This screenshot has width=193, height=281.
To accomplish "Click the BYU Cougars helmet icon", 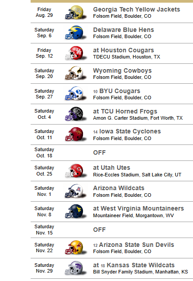I will point(75,94).
